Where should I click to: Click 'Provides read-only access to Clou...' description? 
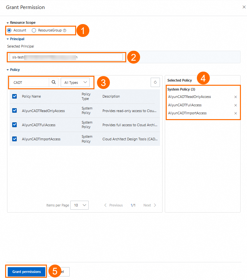[129, 111]
